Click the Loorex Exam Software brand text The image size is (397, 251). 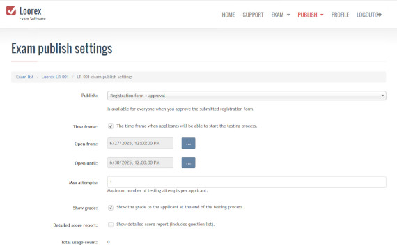pos(33,13)
